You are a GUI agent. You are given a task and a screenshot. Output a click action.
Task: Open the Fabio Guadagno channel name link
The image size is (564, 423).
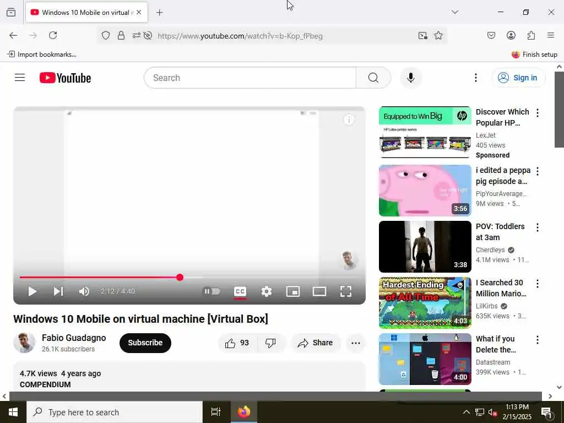tap(74, 338)
